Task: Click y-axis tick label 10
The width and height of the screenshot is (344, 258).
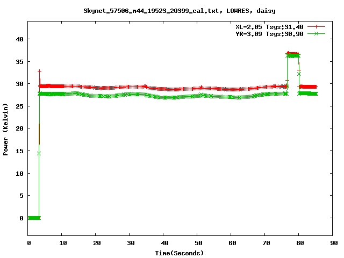Action: point(19,174)
